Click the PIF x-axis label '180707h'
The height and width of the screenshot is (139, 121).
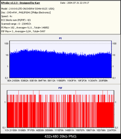coord(80,130)
